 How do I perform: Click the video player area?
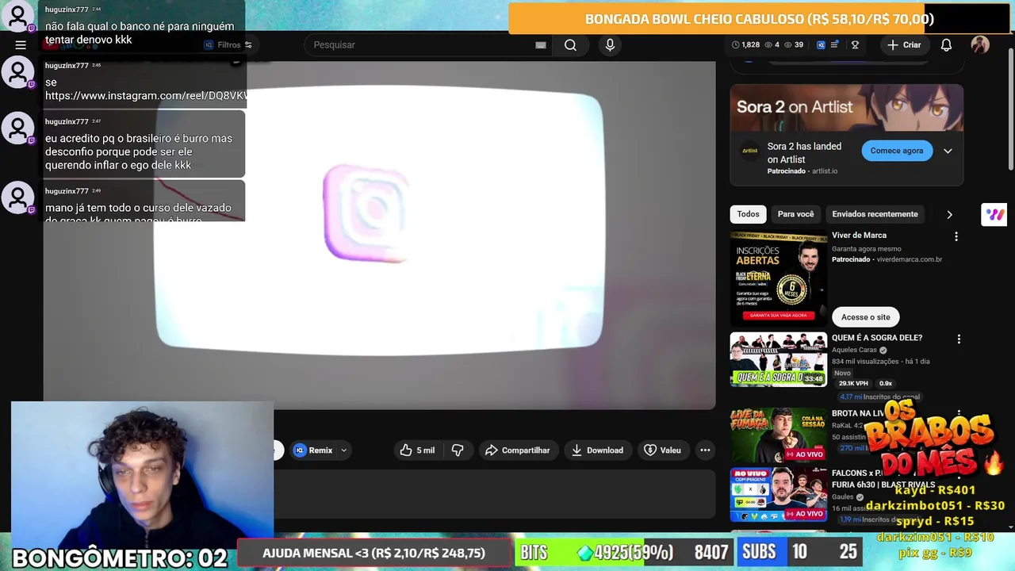379,235
